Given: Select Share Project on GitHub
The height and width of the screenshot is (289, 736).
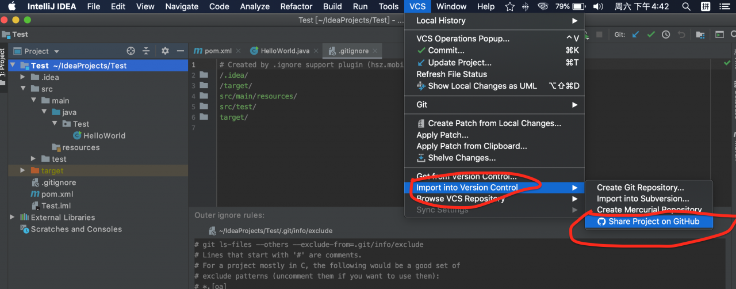Looking at the screenshot, I should tap(649, 222).
